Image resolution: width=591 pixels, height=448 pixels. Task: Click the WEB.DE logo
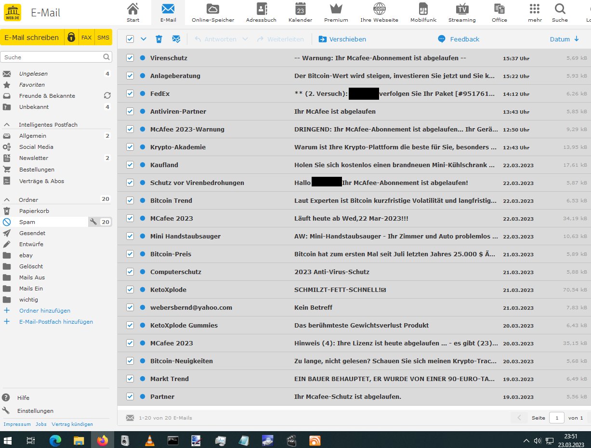[13, 12]
